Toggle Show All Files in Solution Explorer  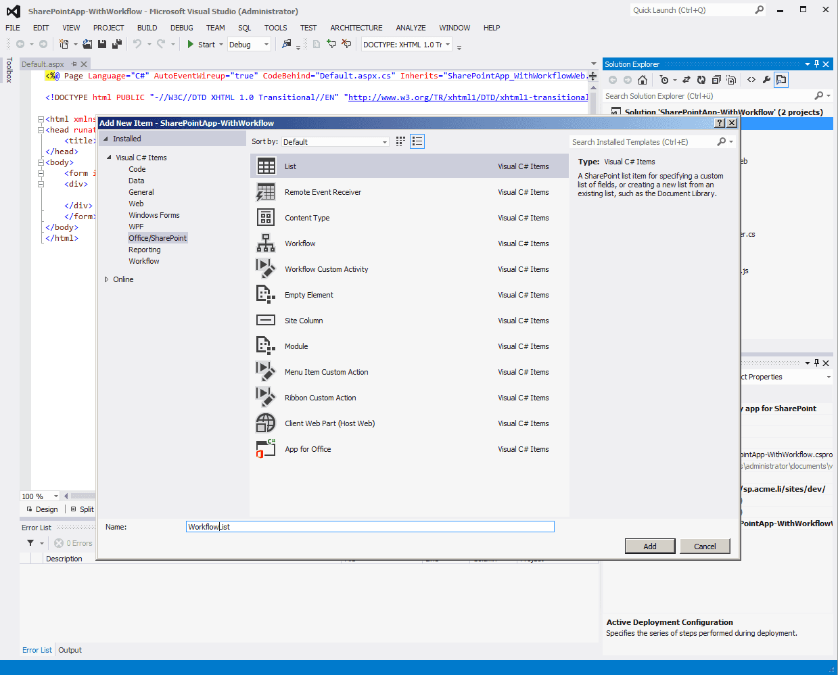click(x=731, y=80)
